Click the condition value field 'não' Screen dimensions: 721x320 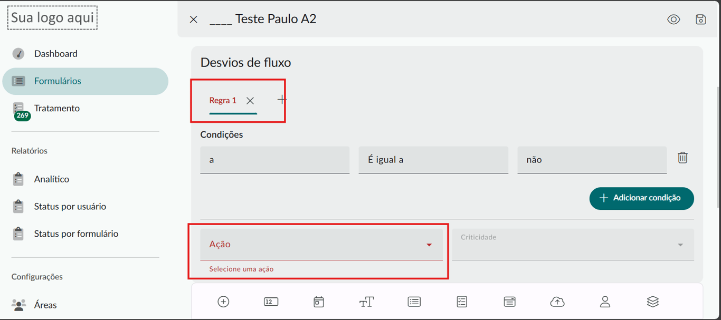tap(592, 160)
